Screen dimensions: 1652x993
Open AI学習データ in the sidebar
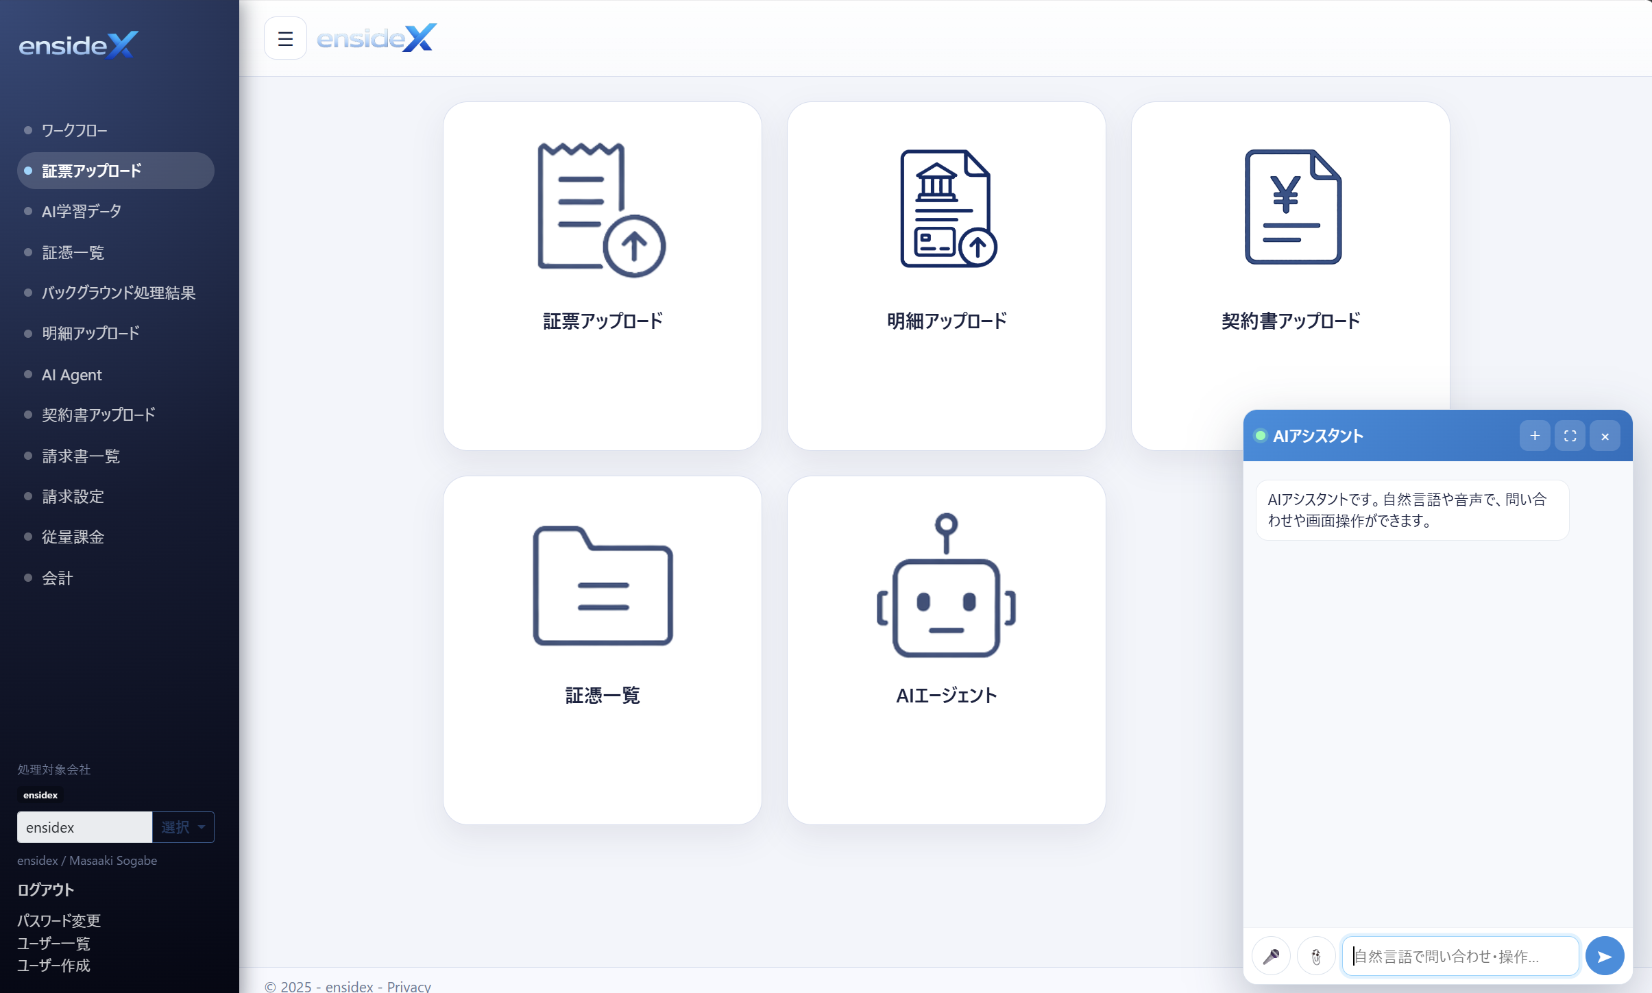point(116,211)
